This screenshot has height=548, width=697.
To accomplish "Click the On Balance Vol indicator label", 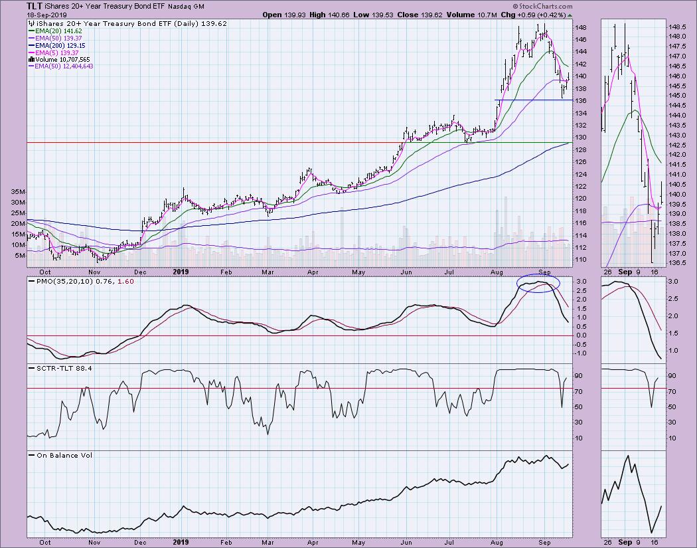I will 64,456.
